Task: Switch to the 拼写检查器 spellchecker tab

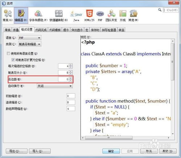Action: [109, 30]
